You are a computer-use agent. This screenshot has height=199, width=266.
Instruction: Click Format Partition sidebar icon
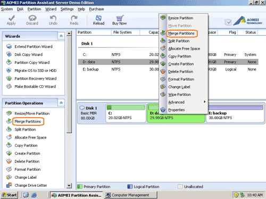coord(9,169)
